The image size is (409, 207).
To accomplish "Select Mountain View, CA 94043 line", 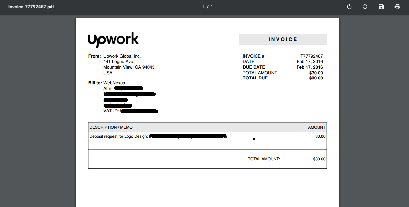I will [129, 67].
